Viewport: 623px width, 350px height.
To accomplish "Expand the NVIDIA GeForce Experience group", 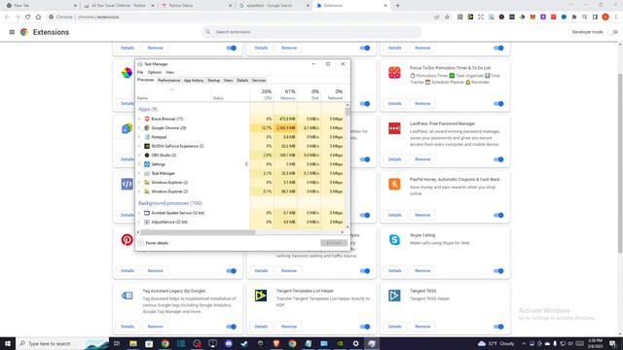I will click(x=139, y=146).
